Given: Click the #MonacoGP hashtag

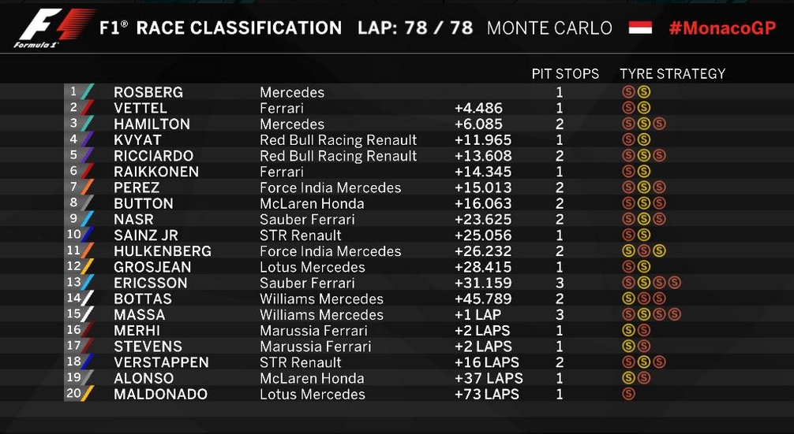Looking at the screenshot, I should pyautogui.click(x=721, y=28).
